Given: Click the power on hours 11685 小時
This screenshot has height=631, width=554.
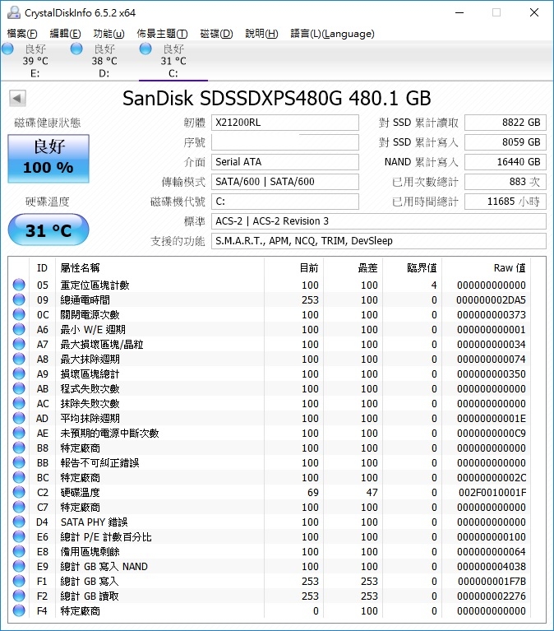Looking at the screenshot, I should tap(506, 202).
